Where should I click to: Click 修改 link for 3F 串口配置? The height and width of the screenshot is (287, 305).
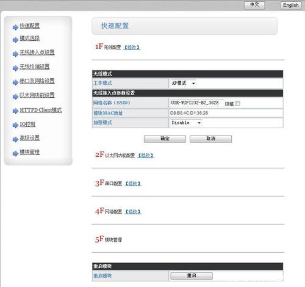133,184
